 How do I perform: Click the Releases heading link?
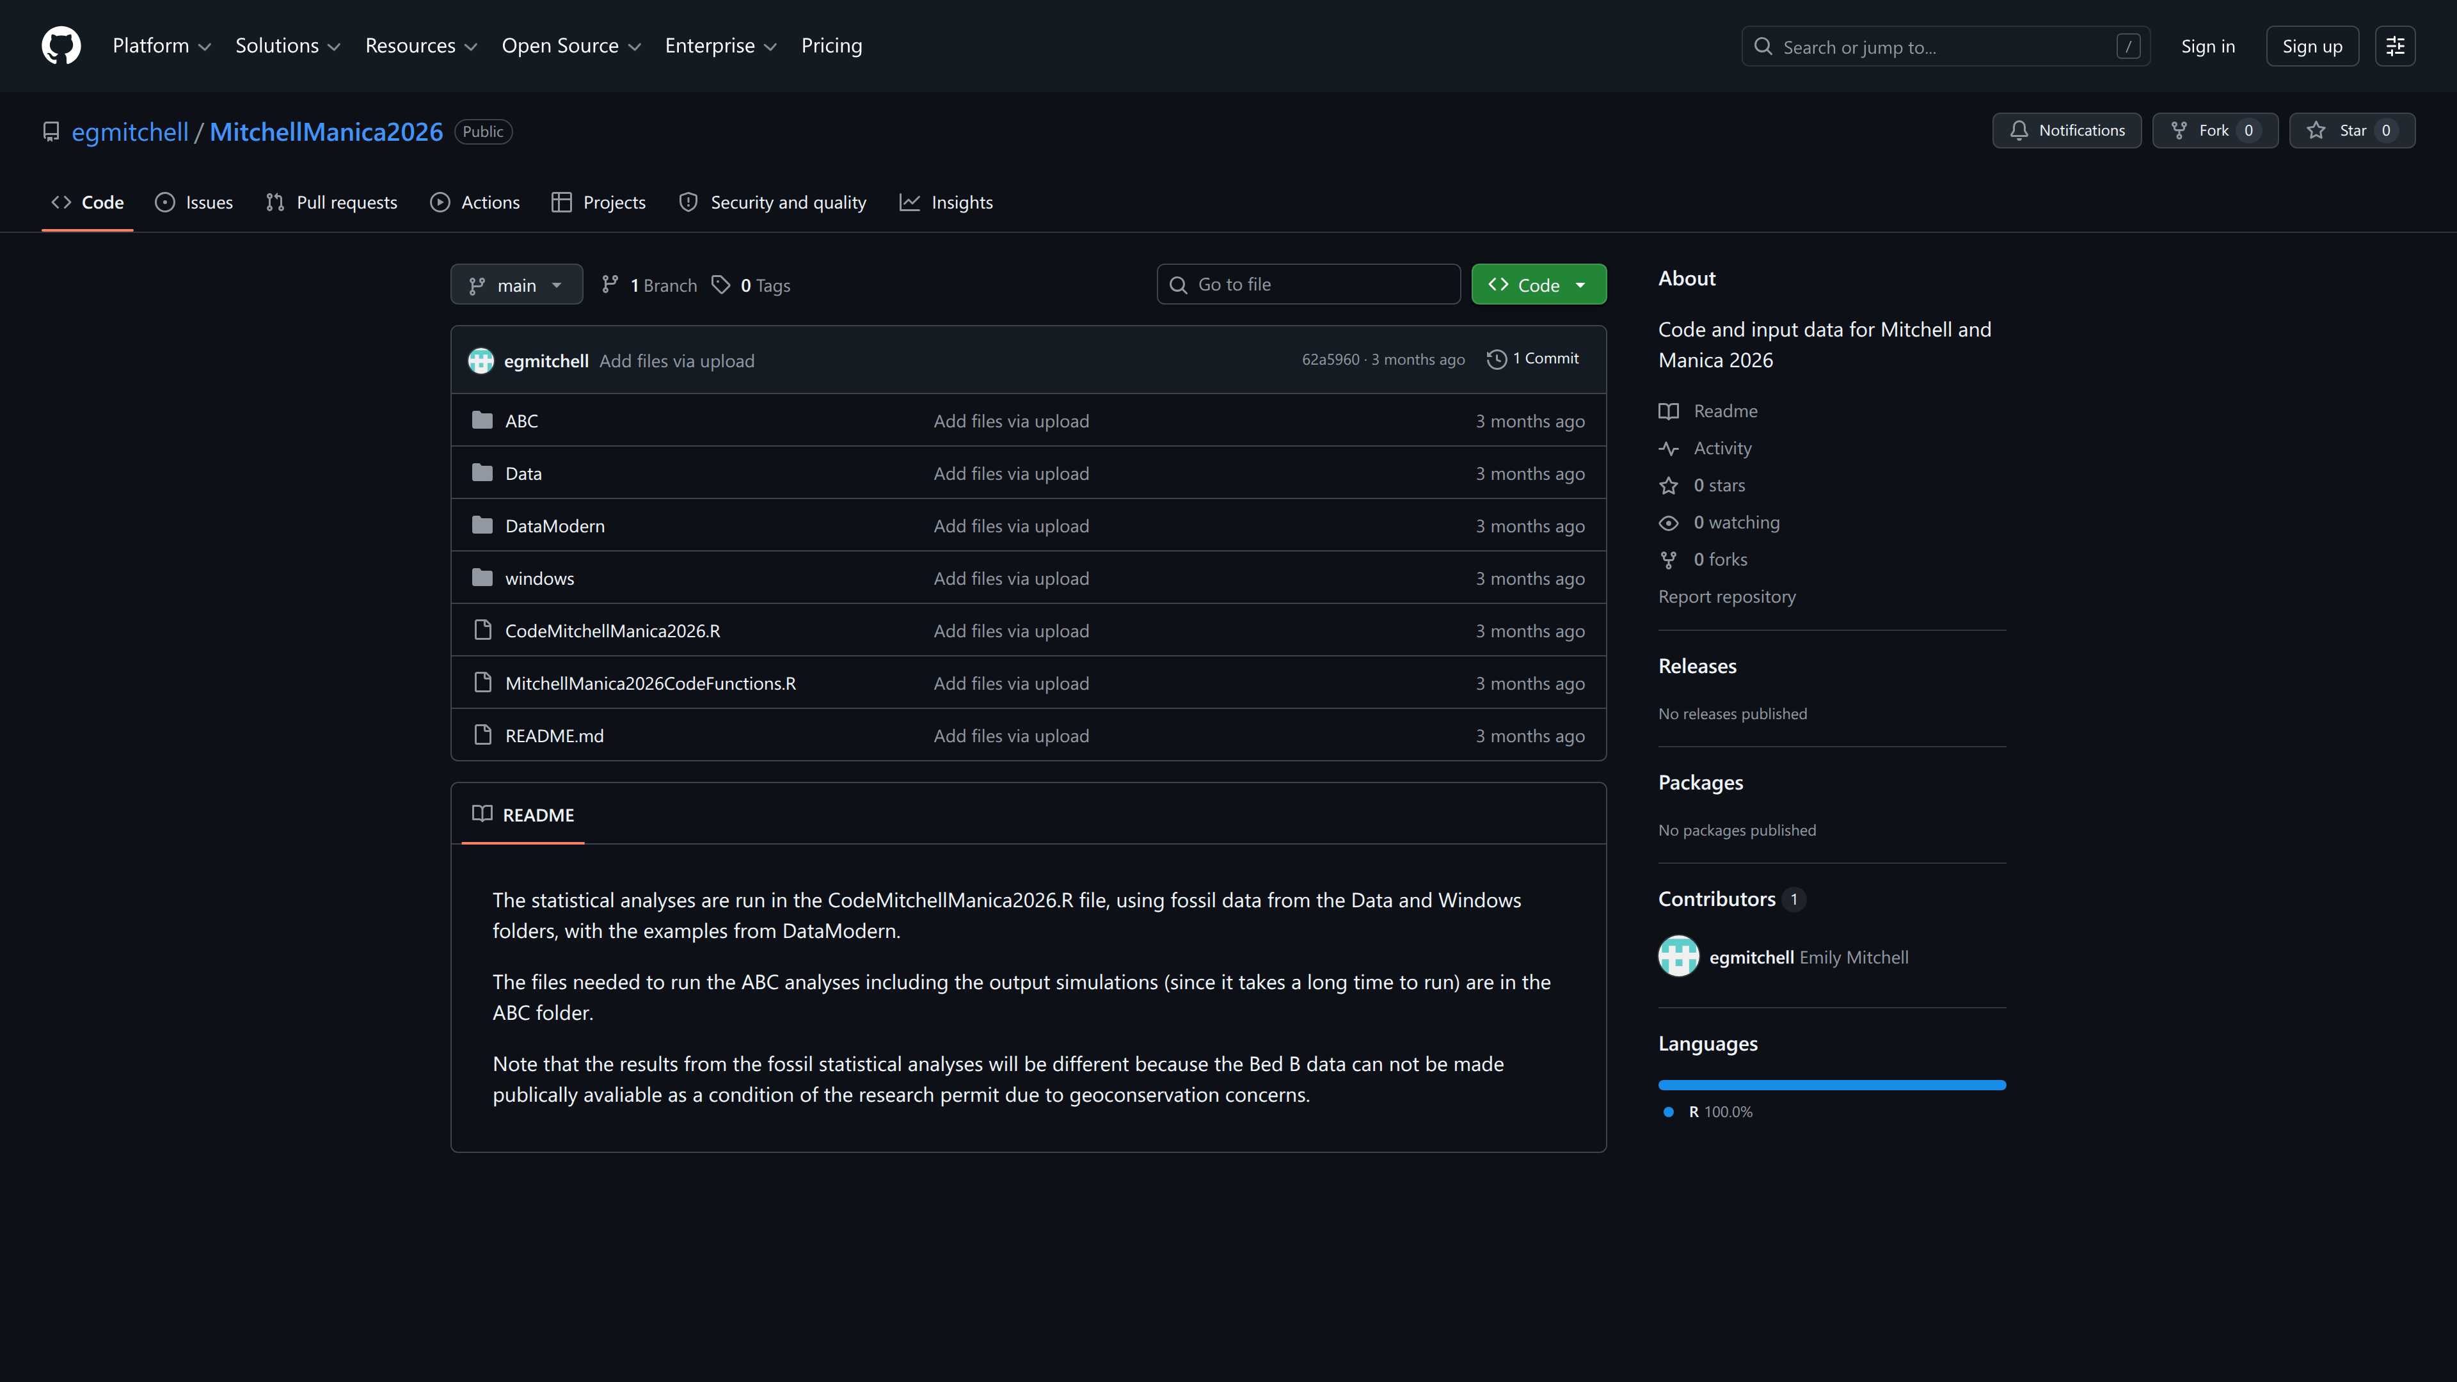pos(1697,665)
